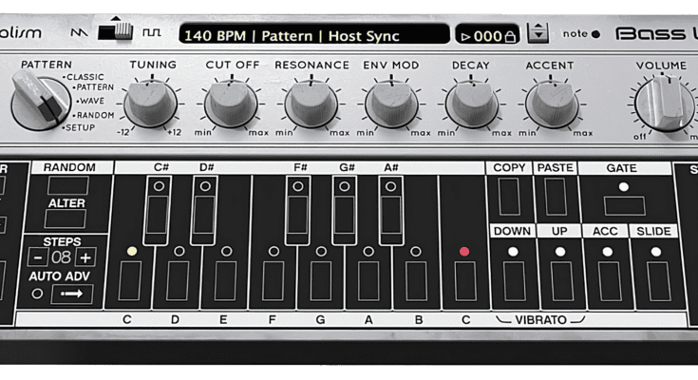Select the Setup label on Pattern dial
This screenshot has width=698, height=380.
(79, 126)
